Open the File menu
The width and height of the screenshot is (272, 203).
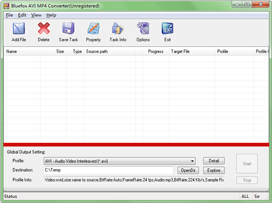coord(10,15)
